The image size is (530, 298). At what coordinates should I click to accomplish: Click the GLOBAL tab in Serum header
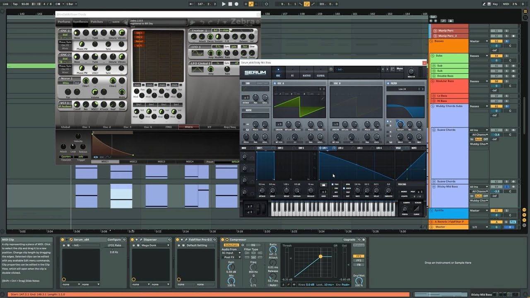click(x=321, y=72)
